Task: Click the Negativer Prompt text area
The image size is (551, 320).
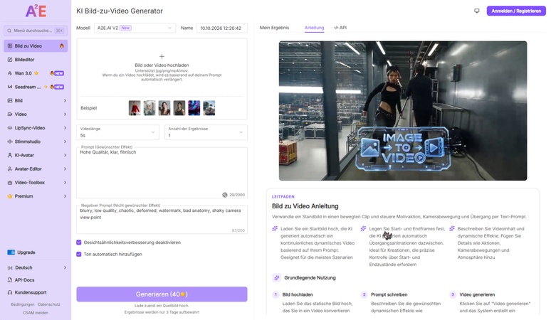Action: tap(162, 220)
